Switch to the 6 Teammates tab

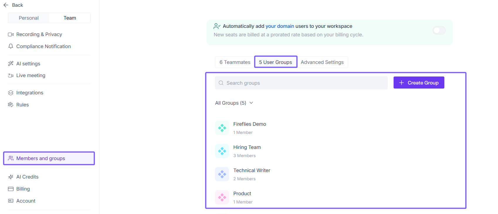click(235, 62)
